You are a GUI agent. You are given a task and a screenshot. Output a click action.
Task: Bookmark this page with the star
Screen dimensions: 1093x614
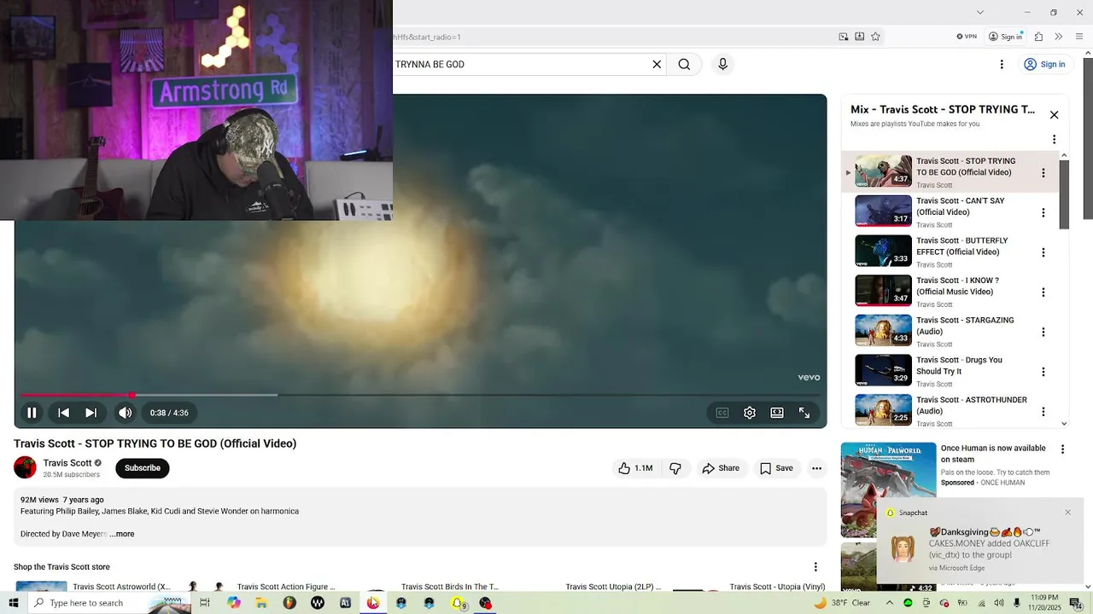point(875,37)
